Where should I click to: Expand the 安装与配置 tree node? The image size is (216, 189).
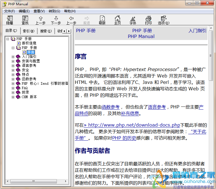click(x=13, y=61)
